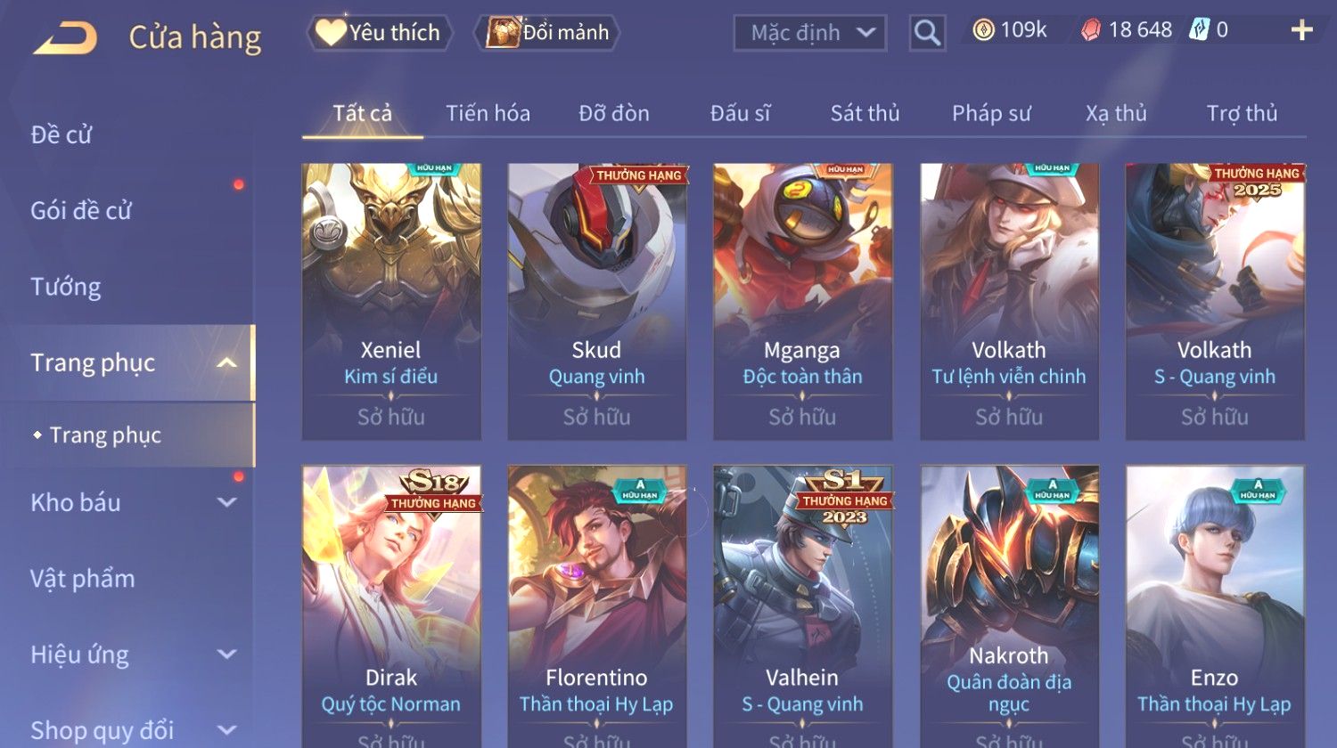Open the search magnifier icon
The width and height of the screenshot is (1337, 748).
tap(927, 33)
